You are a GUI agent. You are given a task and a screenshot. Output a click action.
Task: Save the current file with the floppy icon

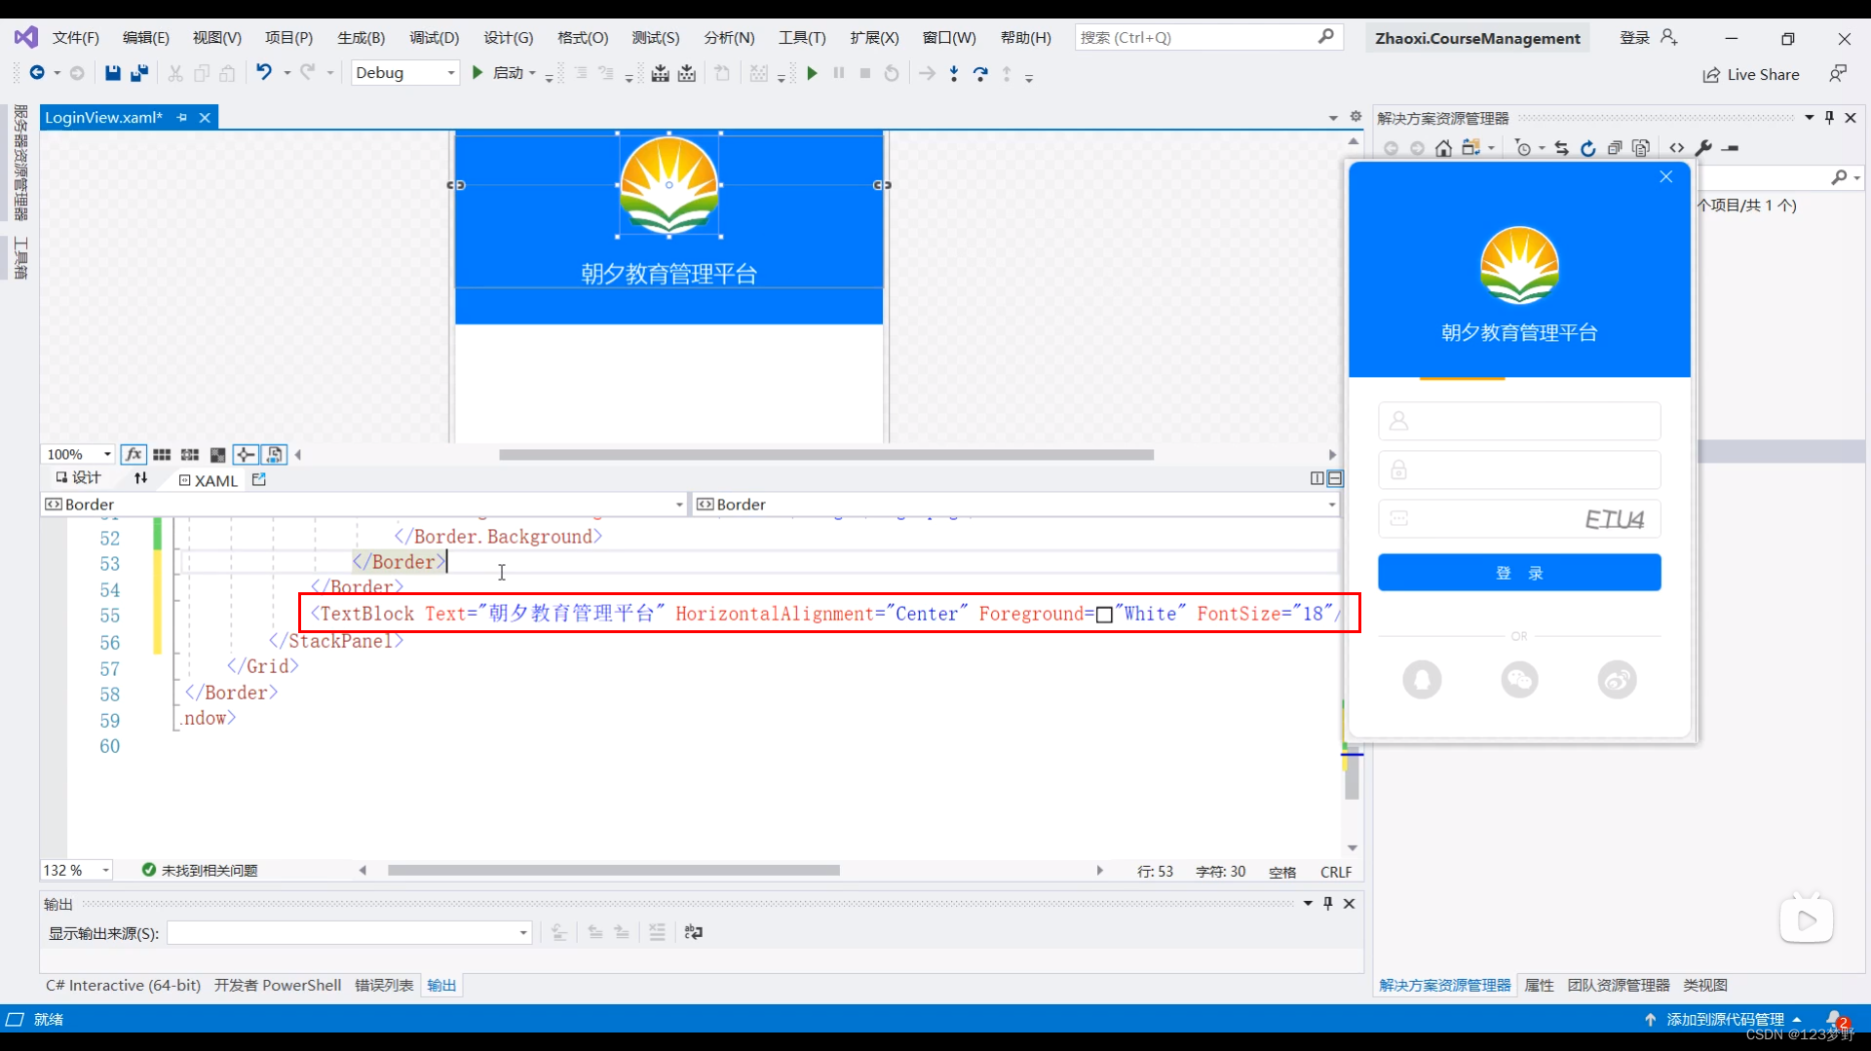112,73
